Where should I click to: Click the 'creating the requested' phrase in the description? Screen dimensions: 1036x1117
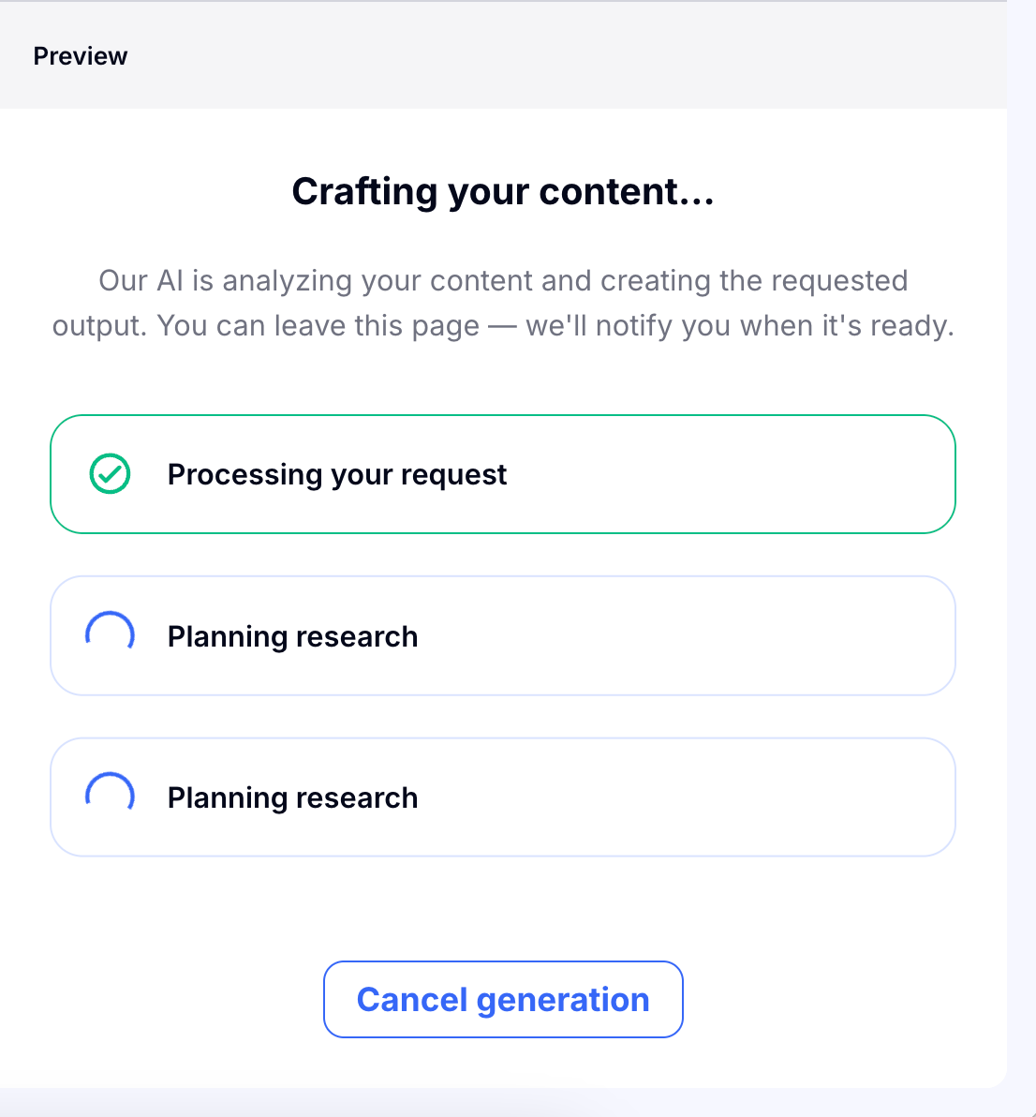tap(754, 281)
